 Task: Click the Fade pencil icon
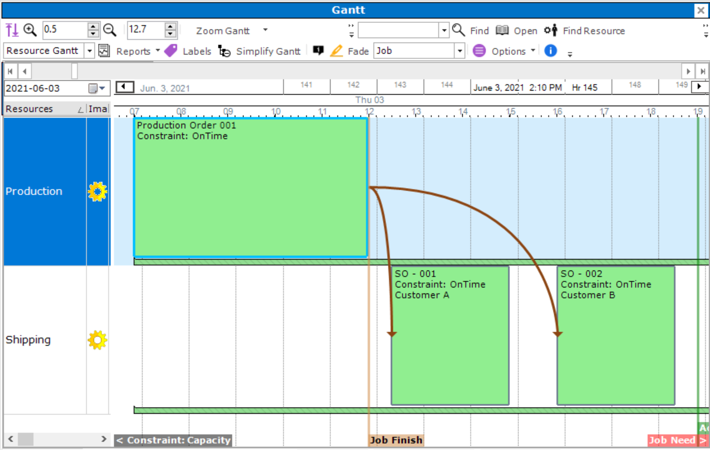click(x=337, y=51)
